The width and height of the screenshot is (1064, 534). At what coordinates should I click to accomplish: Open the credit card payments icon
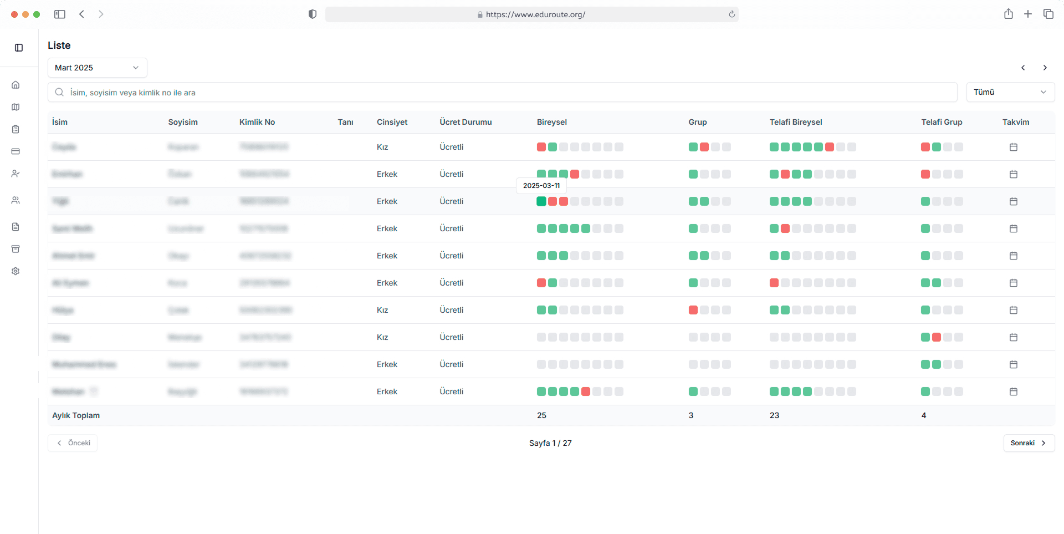tap(16, 151)
